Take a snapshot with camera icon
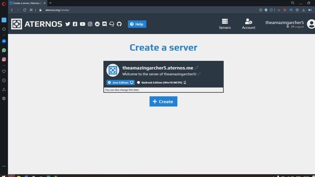The image size is (315, 177). (260, 10)
